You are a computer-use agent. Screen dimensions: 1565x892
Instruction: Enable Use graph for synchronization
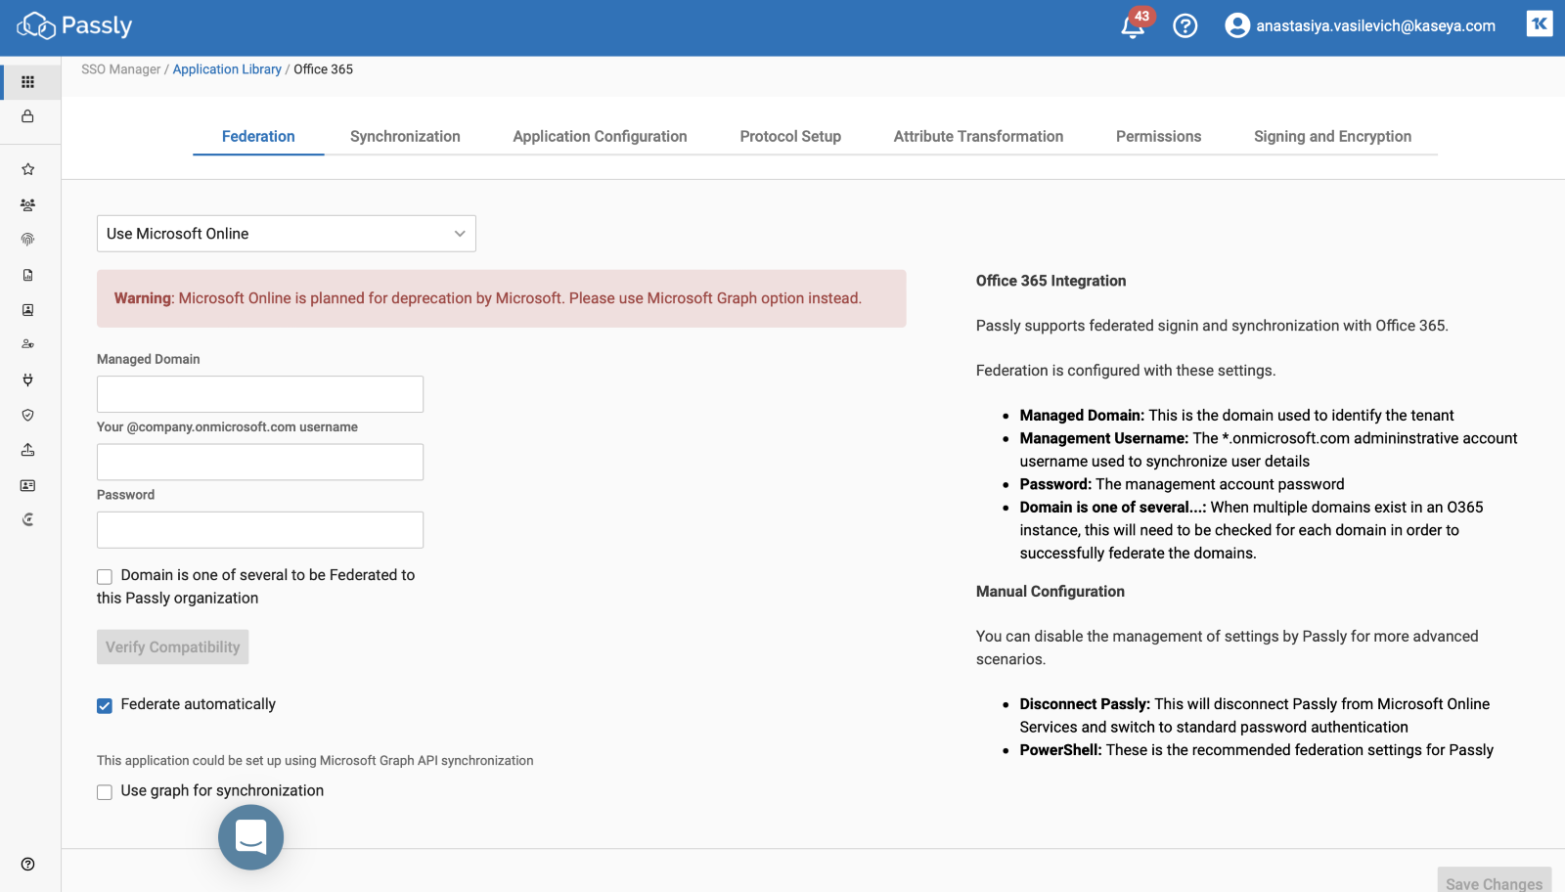pyautogui.click(x=105, y=792)
